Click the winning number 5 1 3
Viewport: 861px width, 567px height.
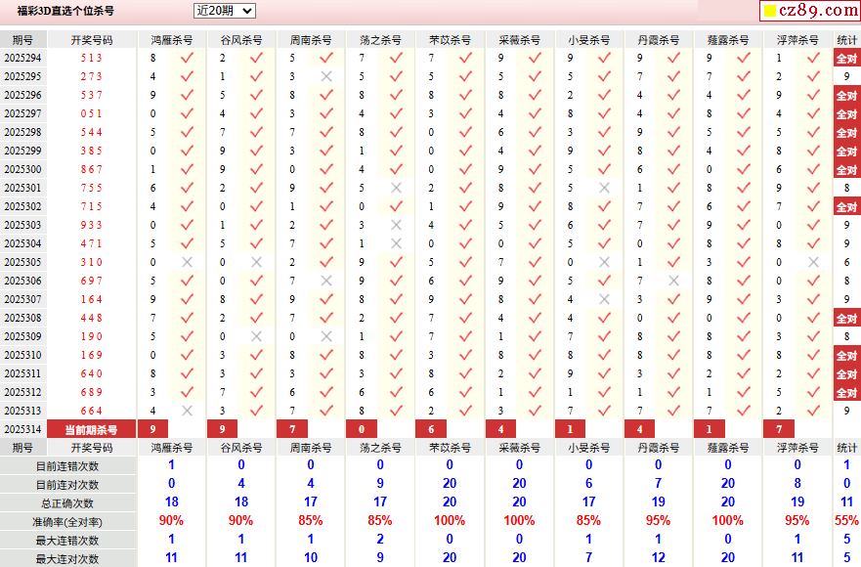click(91, 58)
